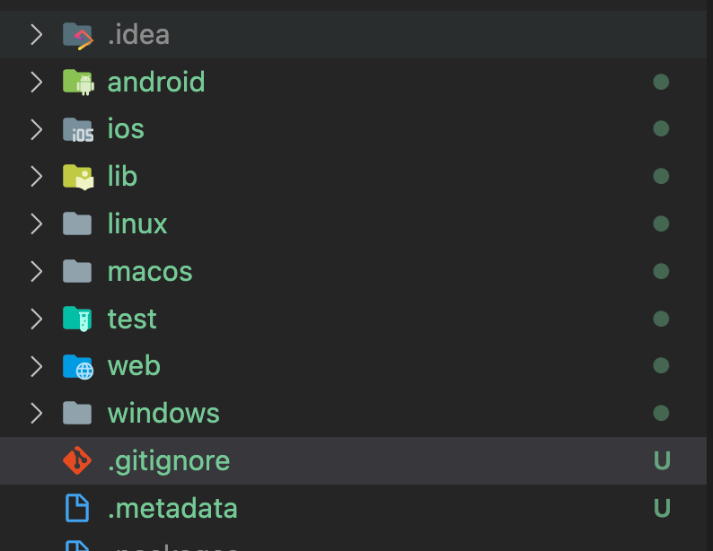Click the web folder globe icon

pyautogui.click(x=78, y=366)
